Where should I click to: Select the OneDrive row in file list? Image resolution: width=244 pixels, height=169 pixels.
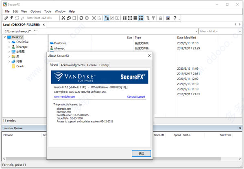click(60, 43)
